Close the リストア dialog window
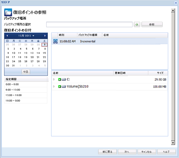This screenshot has height=158, width=179. pyautogui.click(x=176, y=2)
